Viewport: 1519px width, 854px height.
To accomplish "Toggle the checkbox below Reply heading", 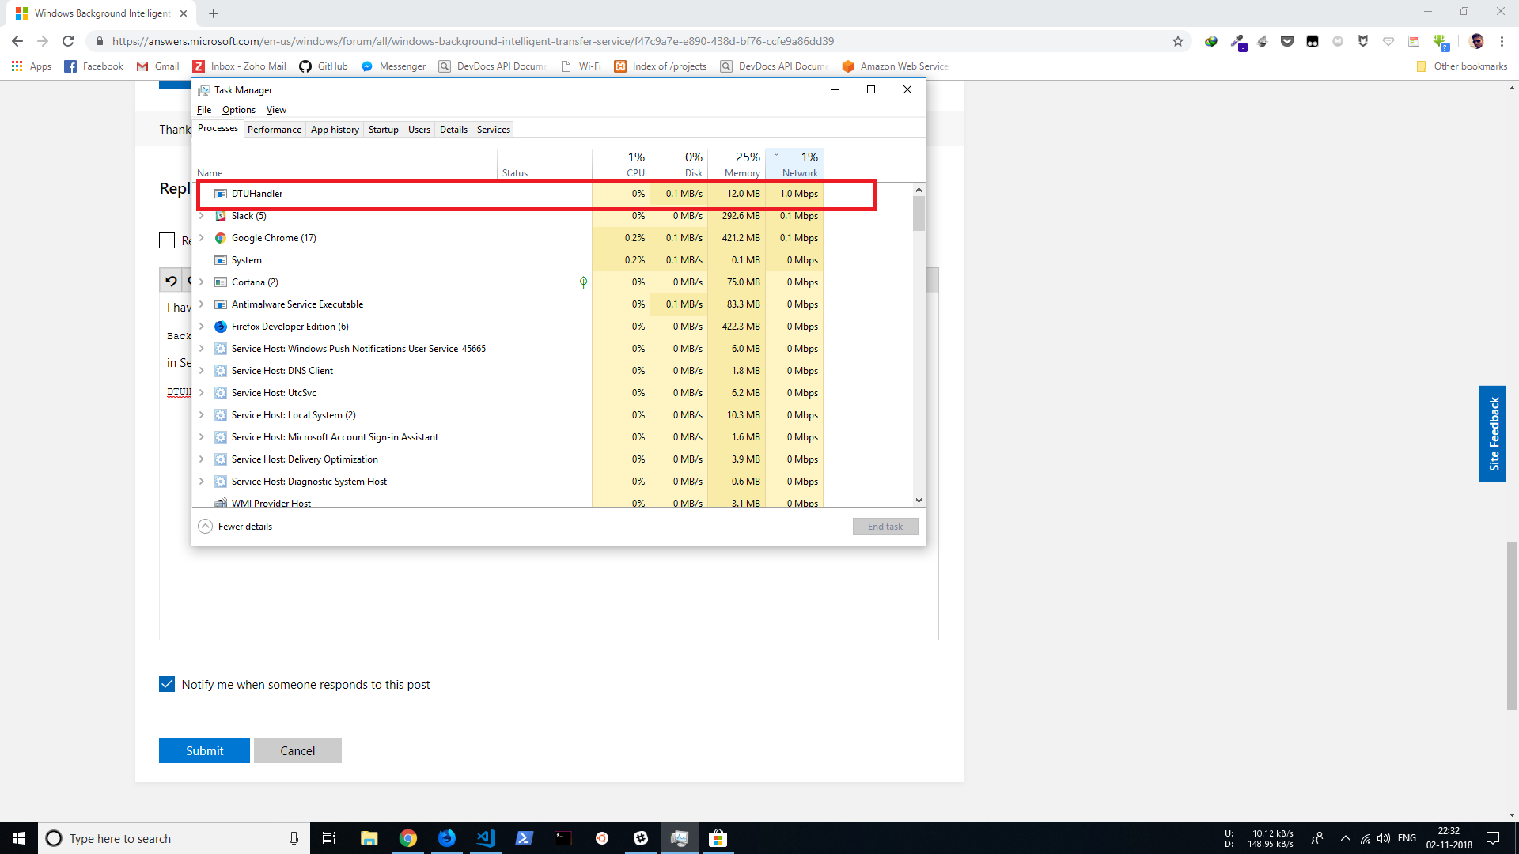I will 167,240.
